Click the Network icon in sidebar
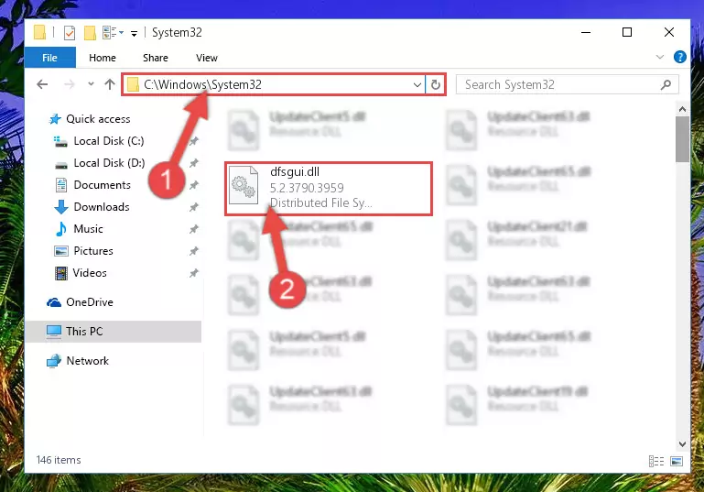 pyautogui.click(x=54, y=360)
